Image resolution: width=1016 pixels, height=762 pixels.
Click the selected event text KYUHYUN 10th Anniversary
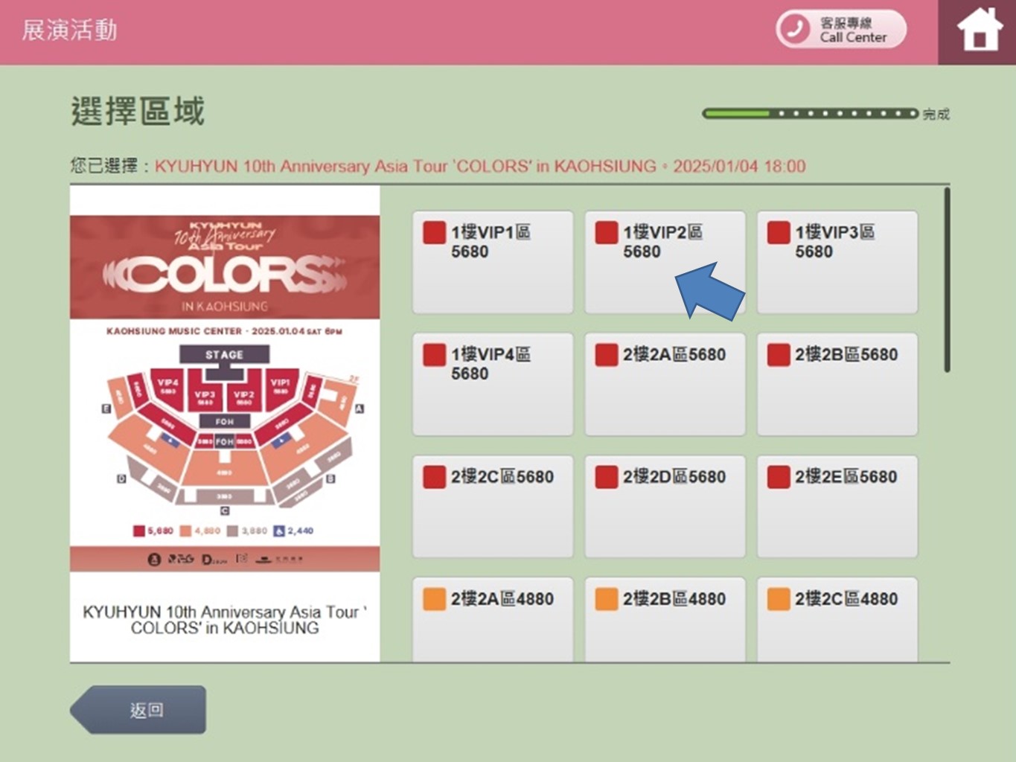click(x=480, y=166)
